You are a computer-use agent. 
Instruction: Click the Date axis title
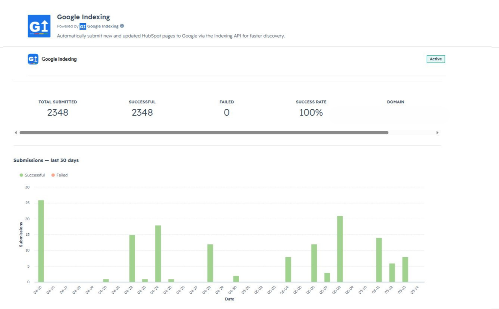click(x=230, y=299)
